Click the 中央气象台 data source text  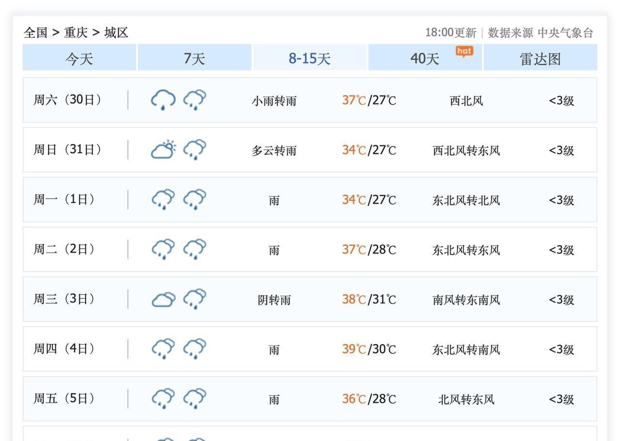(x=565, y=32)
